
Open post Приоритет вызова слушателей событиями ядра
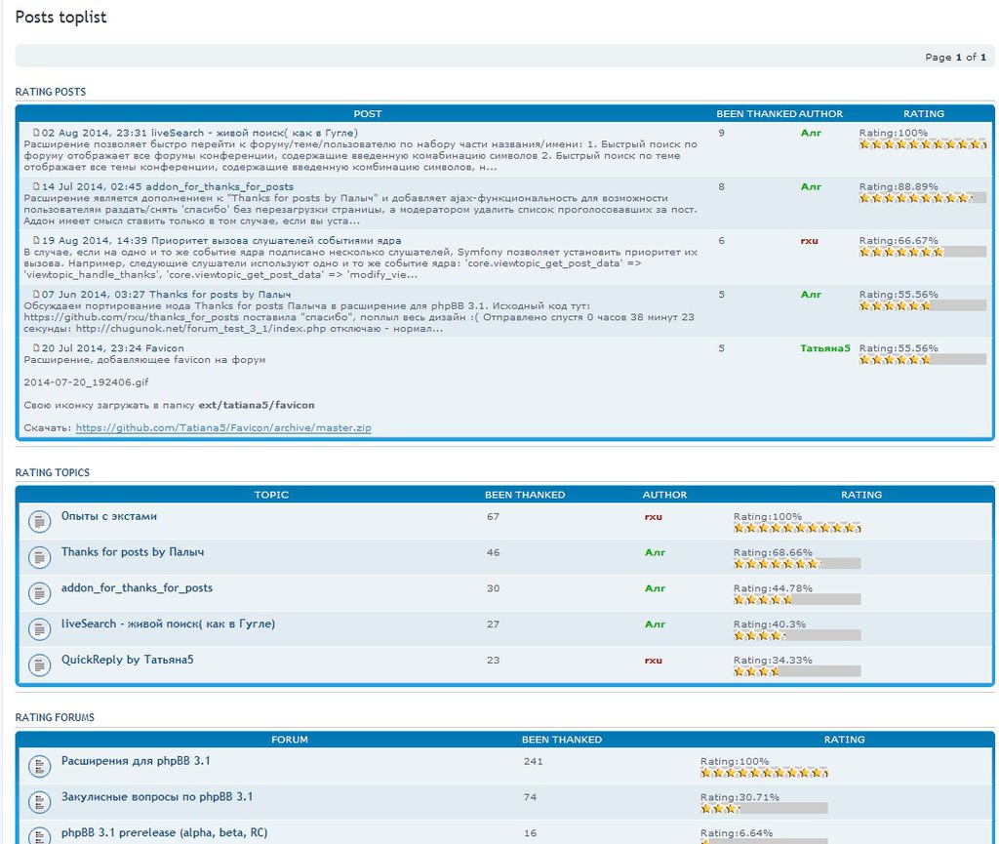276,241
